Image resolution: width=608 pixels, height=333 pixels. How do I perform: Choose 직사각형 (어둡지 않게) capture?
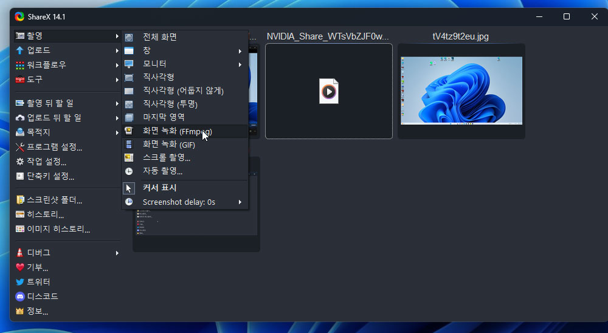pyautogui.click(x=185, y=91)
